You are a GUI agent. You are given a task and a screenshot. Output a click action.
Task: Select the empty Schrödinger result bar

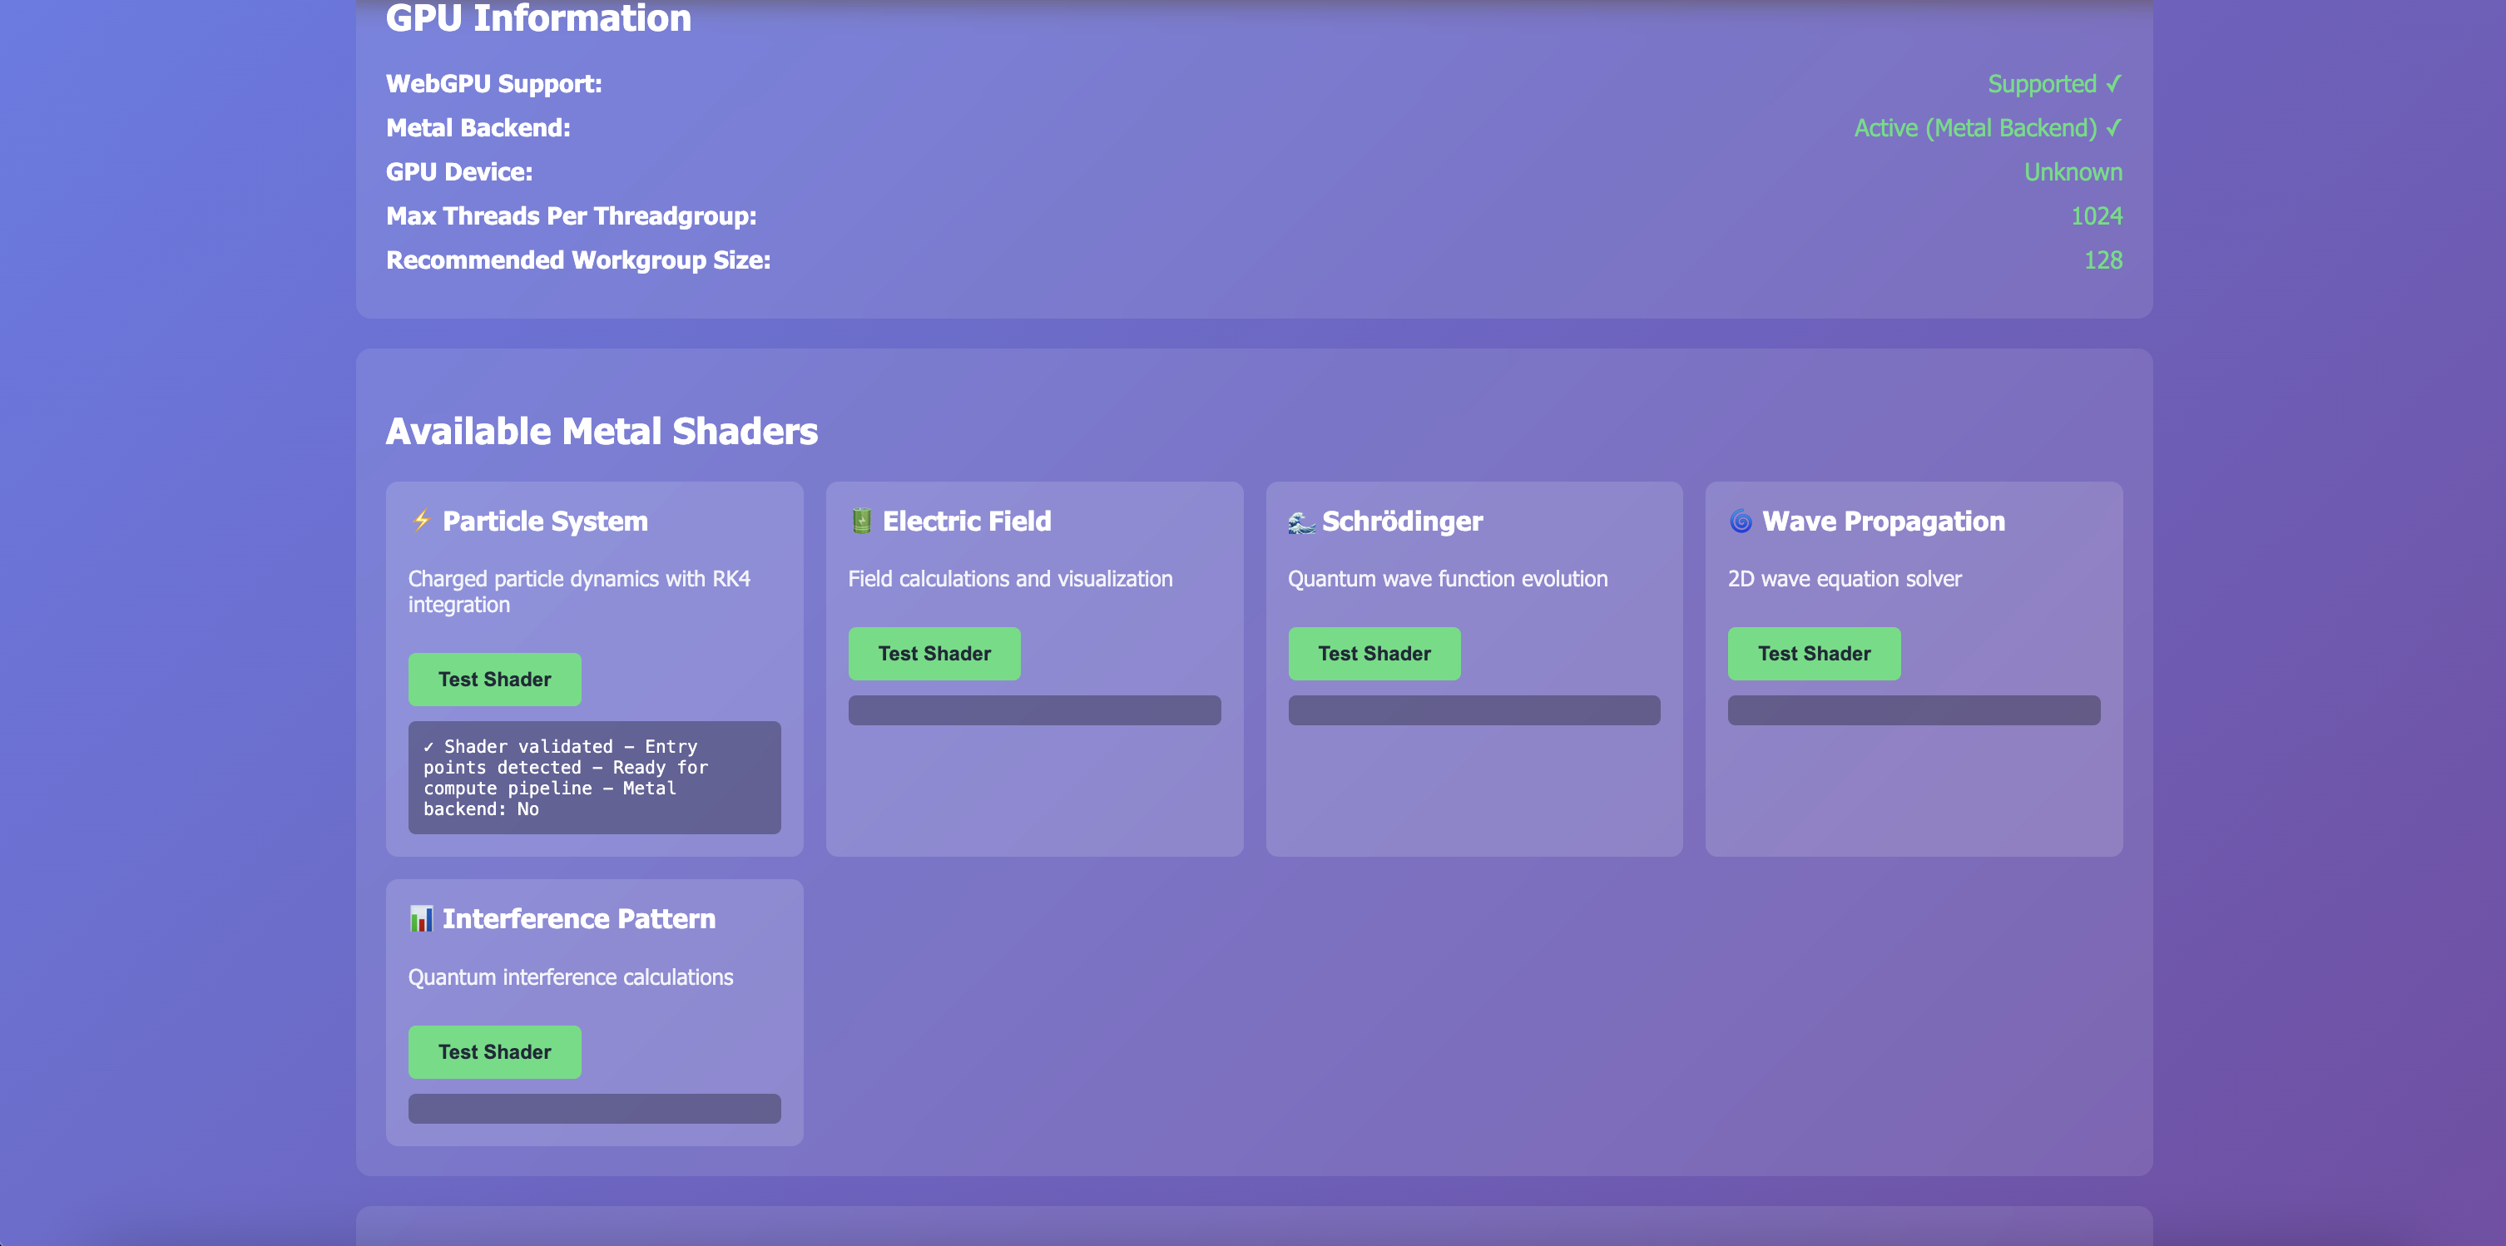pos(1473,710)
